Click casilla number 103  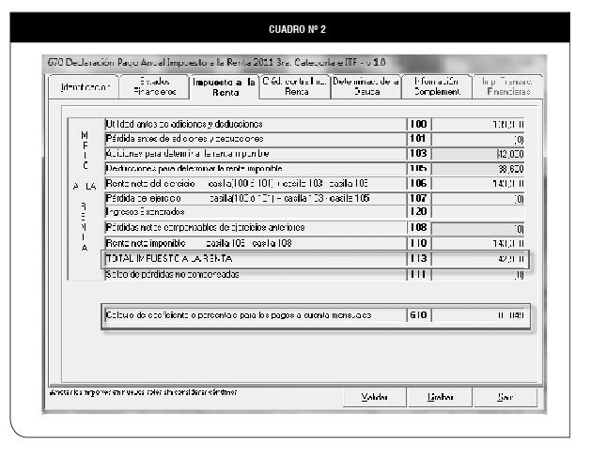[418, 154]
